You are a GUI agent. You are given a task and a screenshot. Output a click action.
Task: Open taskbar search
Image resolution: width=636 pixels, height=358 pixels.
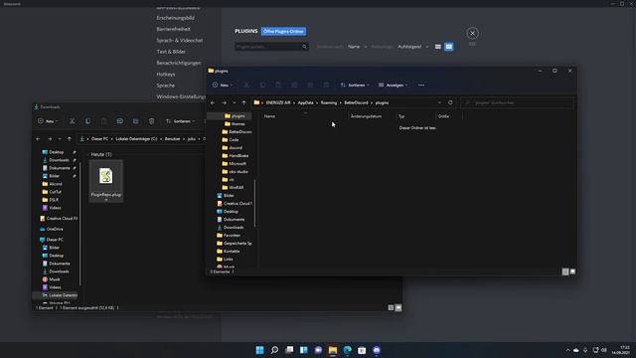(274, 350)
